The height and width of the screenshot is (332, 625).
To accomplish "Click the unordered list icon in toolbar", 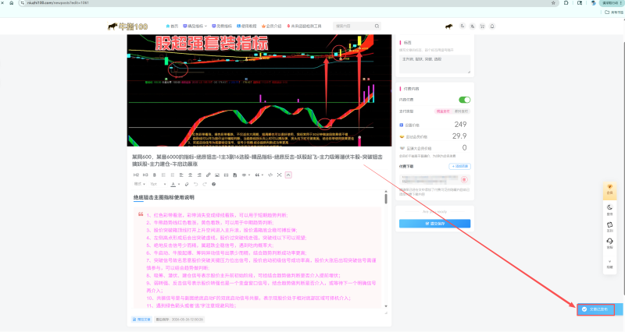I will pyautogui.click(x=163, y=175).
